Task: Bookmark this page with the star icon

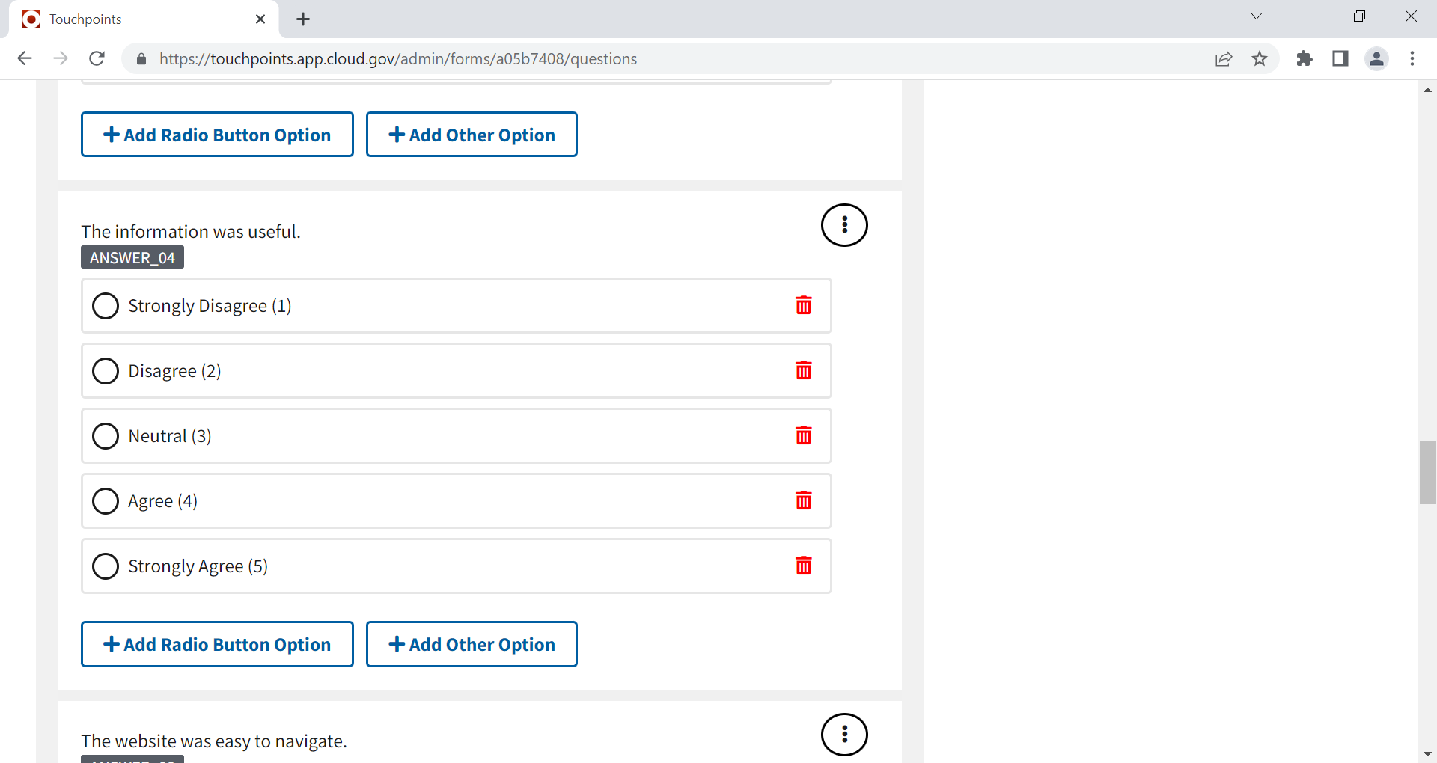Action: pos(1260,58)
